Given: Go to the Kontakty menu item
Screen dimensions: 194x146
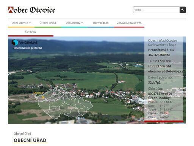Looking at the screenshot, I should tap(31, 32).
